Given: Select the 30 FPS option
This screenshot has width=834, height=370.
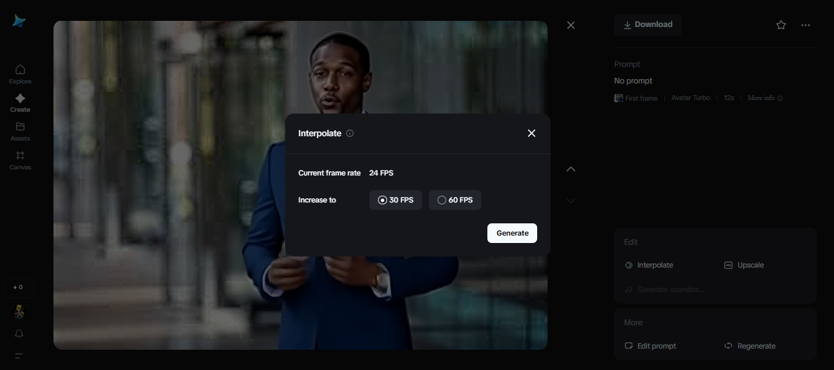Looking at the screenshot, I should point(396,200).
